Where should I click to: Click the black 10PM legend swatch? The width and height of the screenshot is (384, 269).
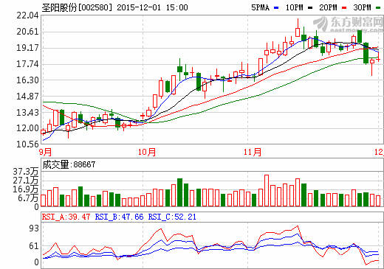pos(310,8)
